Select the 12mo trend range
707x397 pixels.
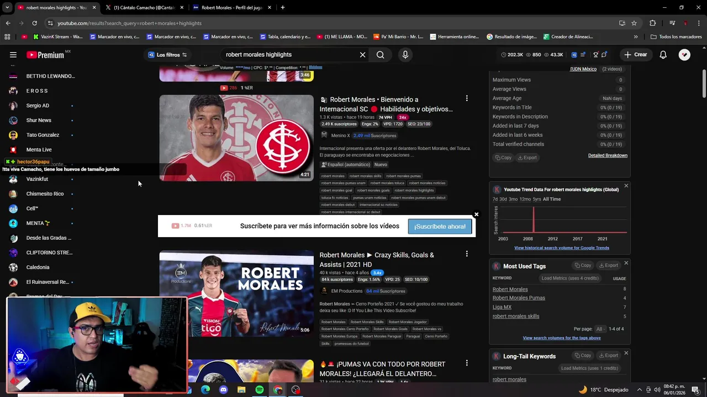click(x=525, y=199)
